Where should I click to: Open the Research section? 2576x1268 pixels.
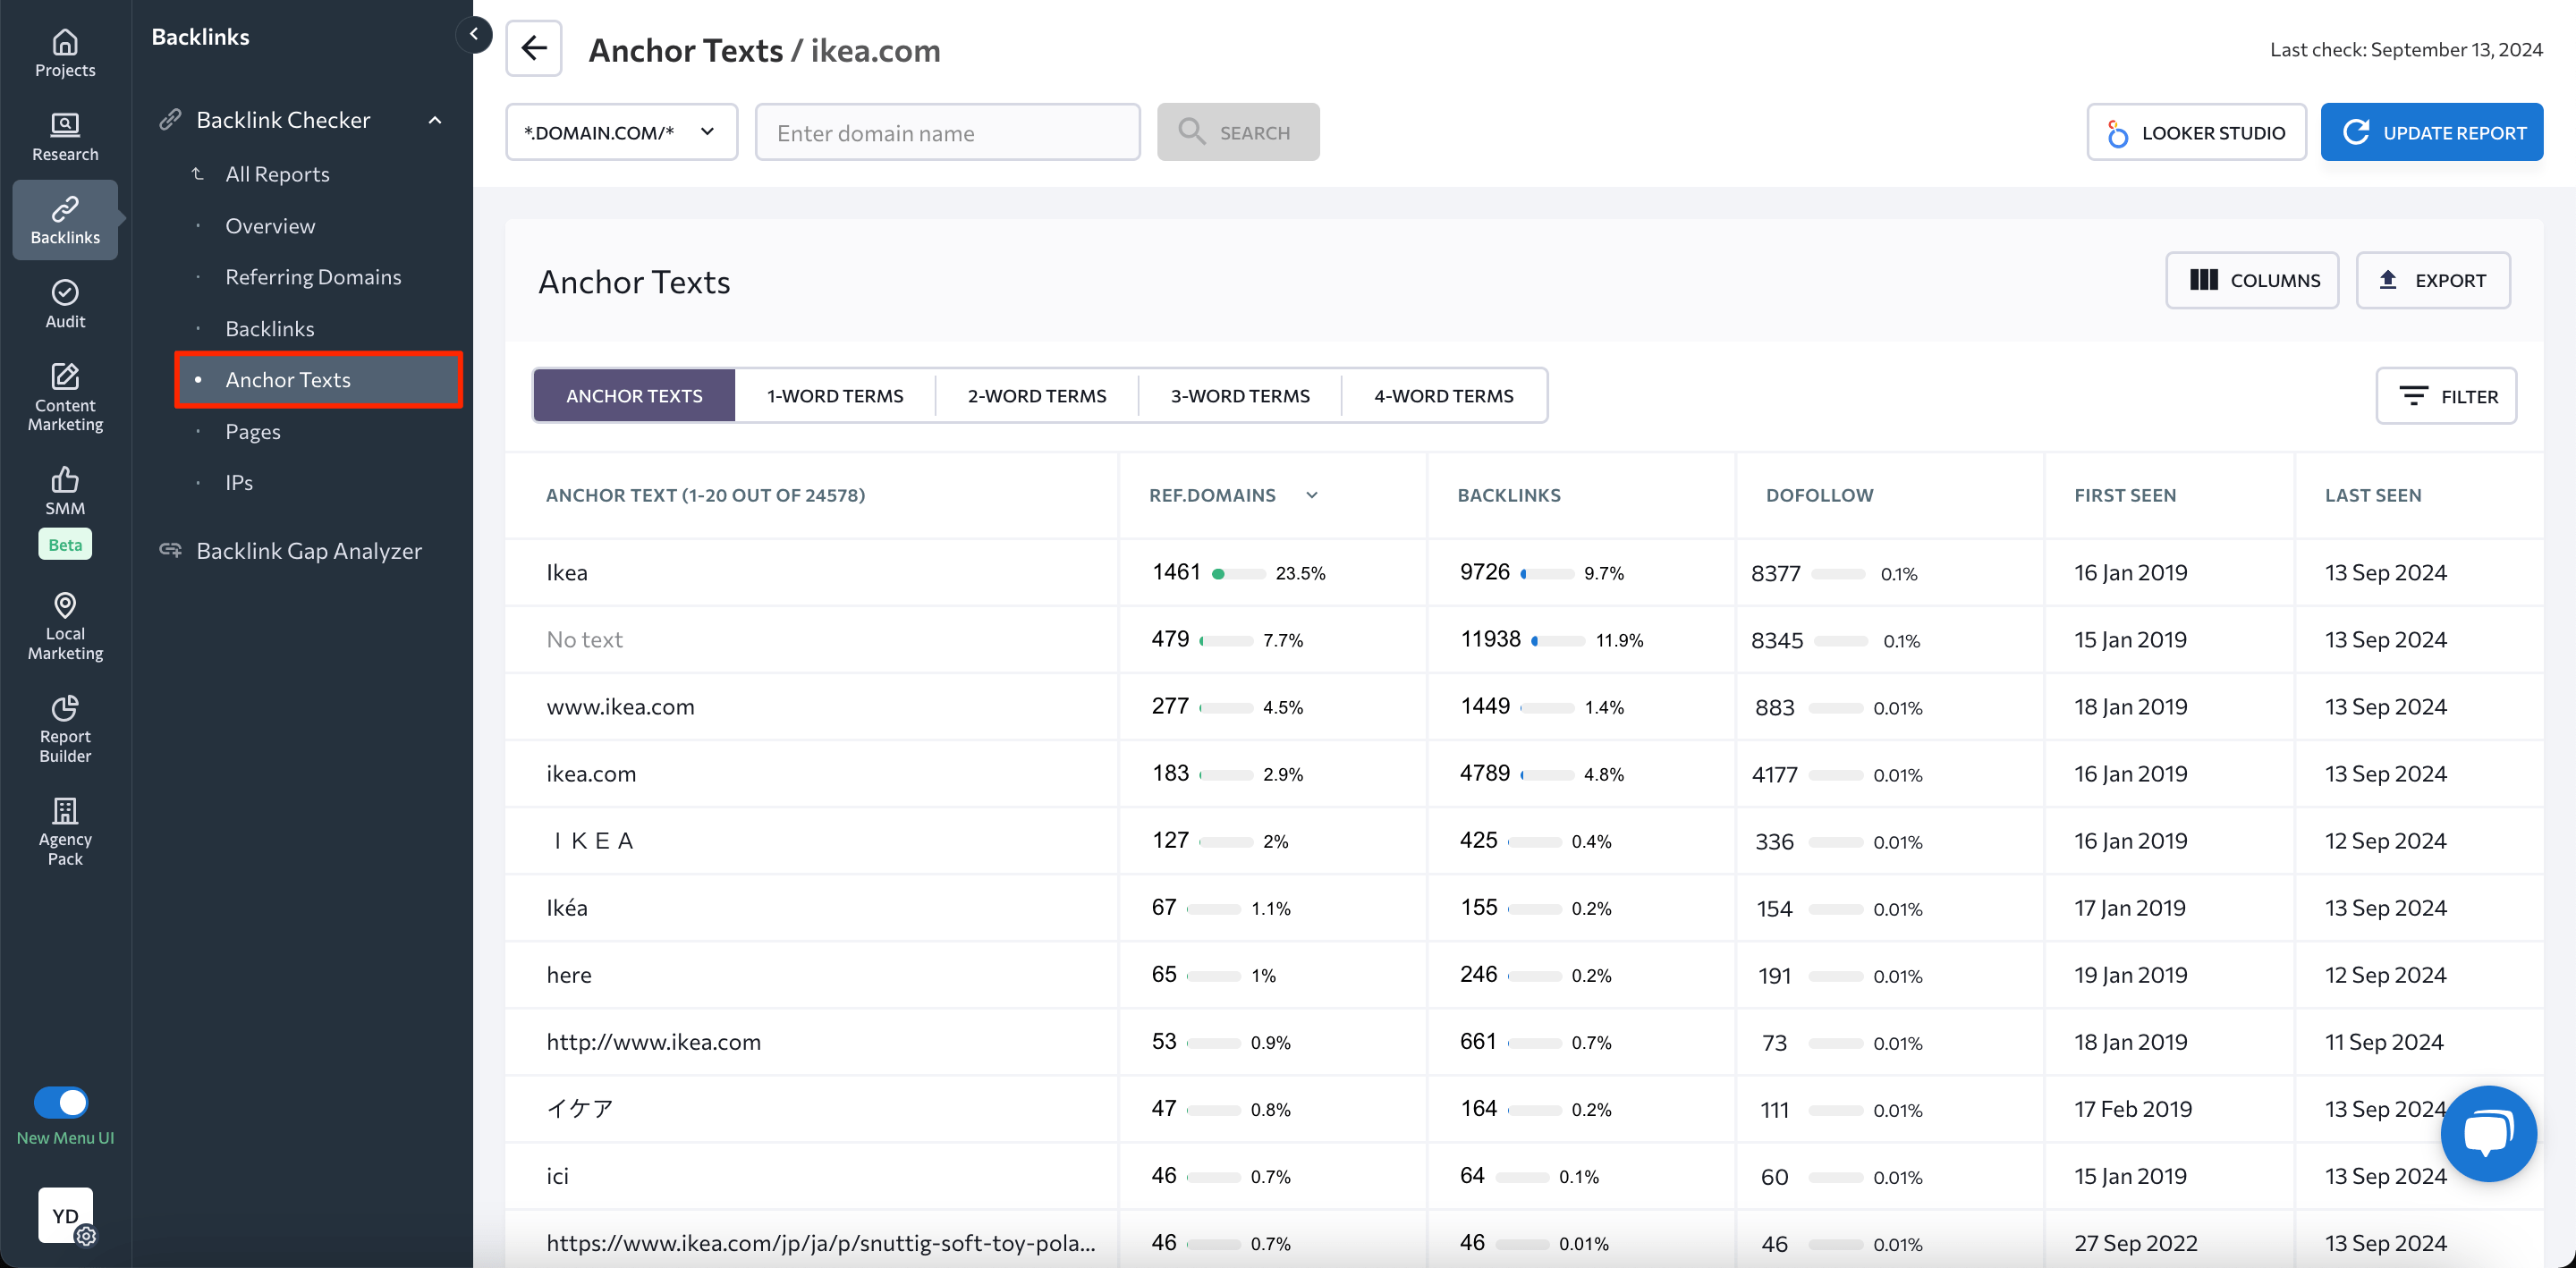(x=65, y=138)
